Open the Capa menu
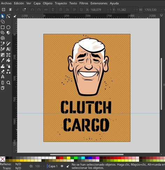This screenshot has height=170, width=165. pyautogui.click(x=37, y=3)
